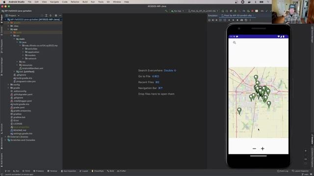Click Select Opened File target icon

click(42, 16)
